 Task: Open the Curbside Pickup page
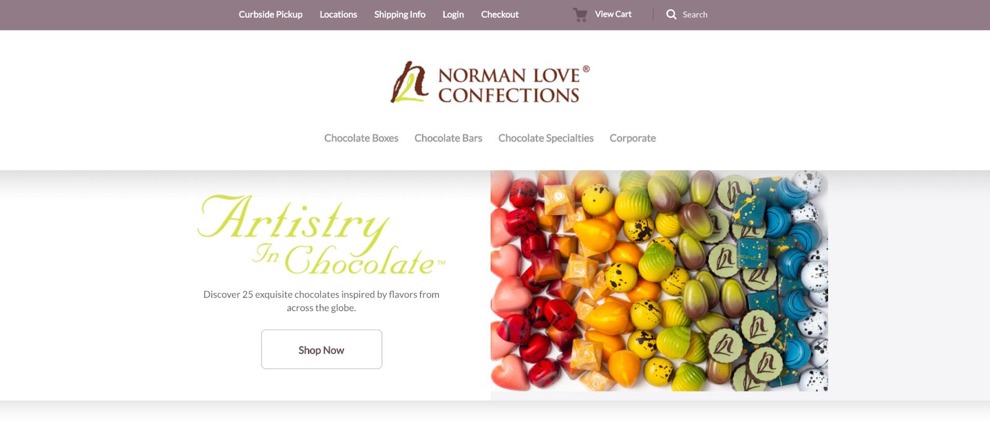(x=270, y=14)
